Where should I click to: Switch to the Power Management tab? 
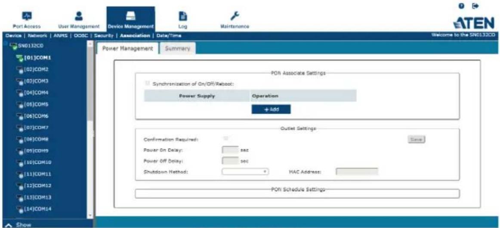pos(127,49)
